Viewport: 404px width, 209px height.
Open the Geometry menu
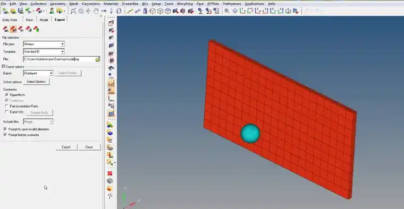click(58, 4)
